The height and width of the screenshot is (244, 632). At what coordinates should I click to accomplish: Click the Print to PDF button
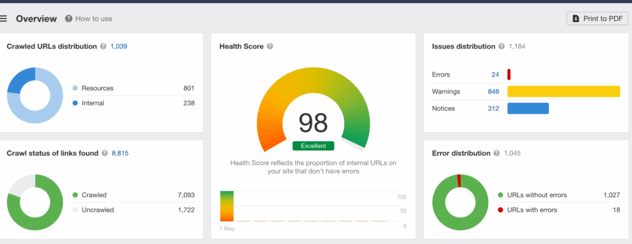597,18
